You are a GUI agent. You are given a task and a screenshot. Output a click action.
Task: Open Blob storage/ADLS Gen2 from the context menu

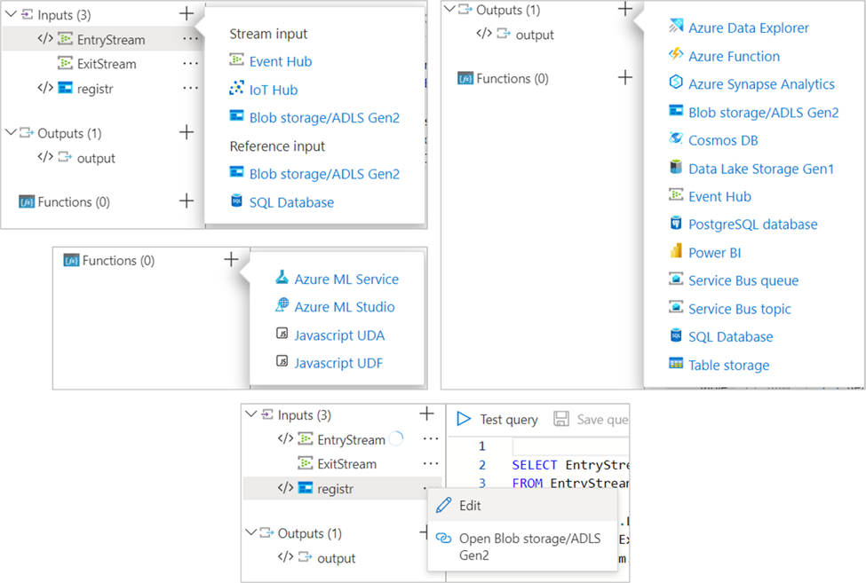tap(522, 546)
